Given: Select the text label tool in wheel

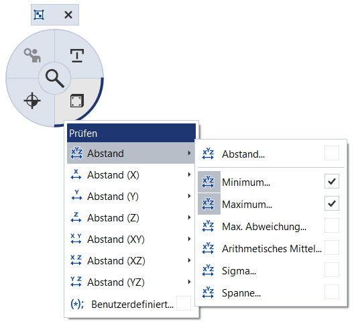Looking at the screenshot, I should pyautogui.click(x=77, y=56).
